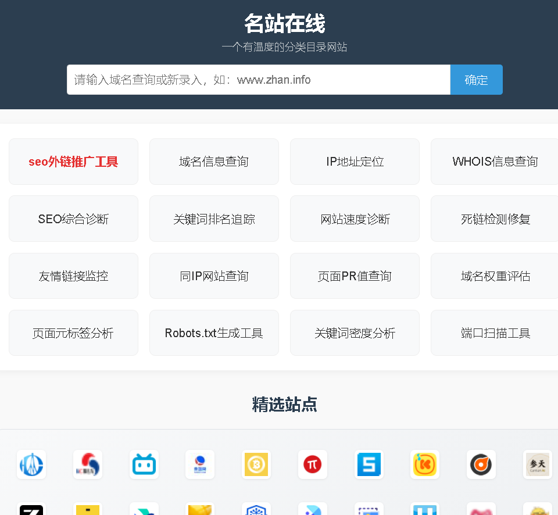This screenshot has height=515, width=558.
Task: Open the 参天 beige site icon
Action: (x=537, y=464)
